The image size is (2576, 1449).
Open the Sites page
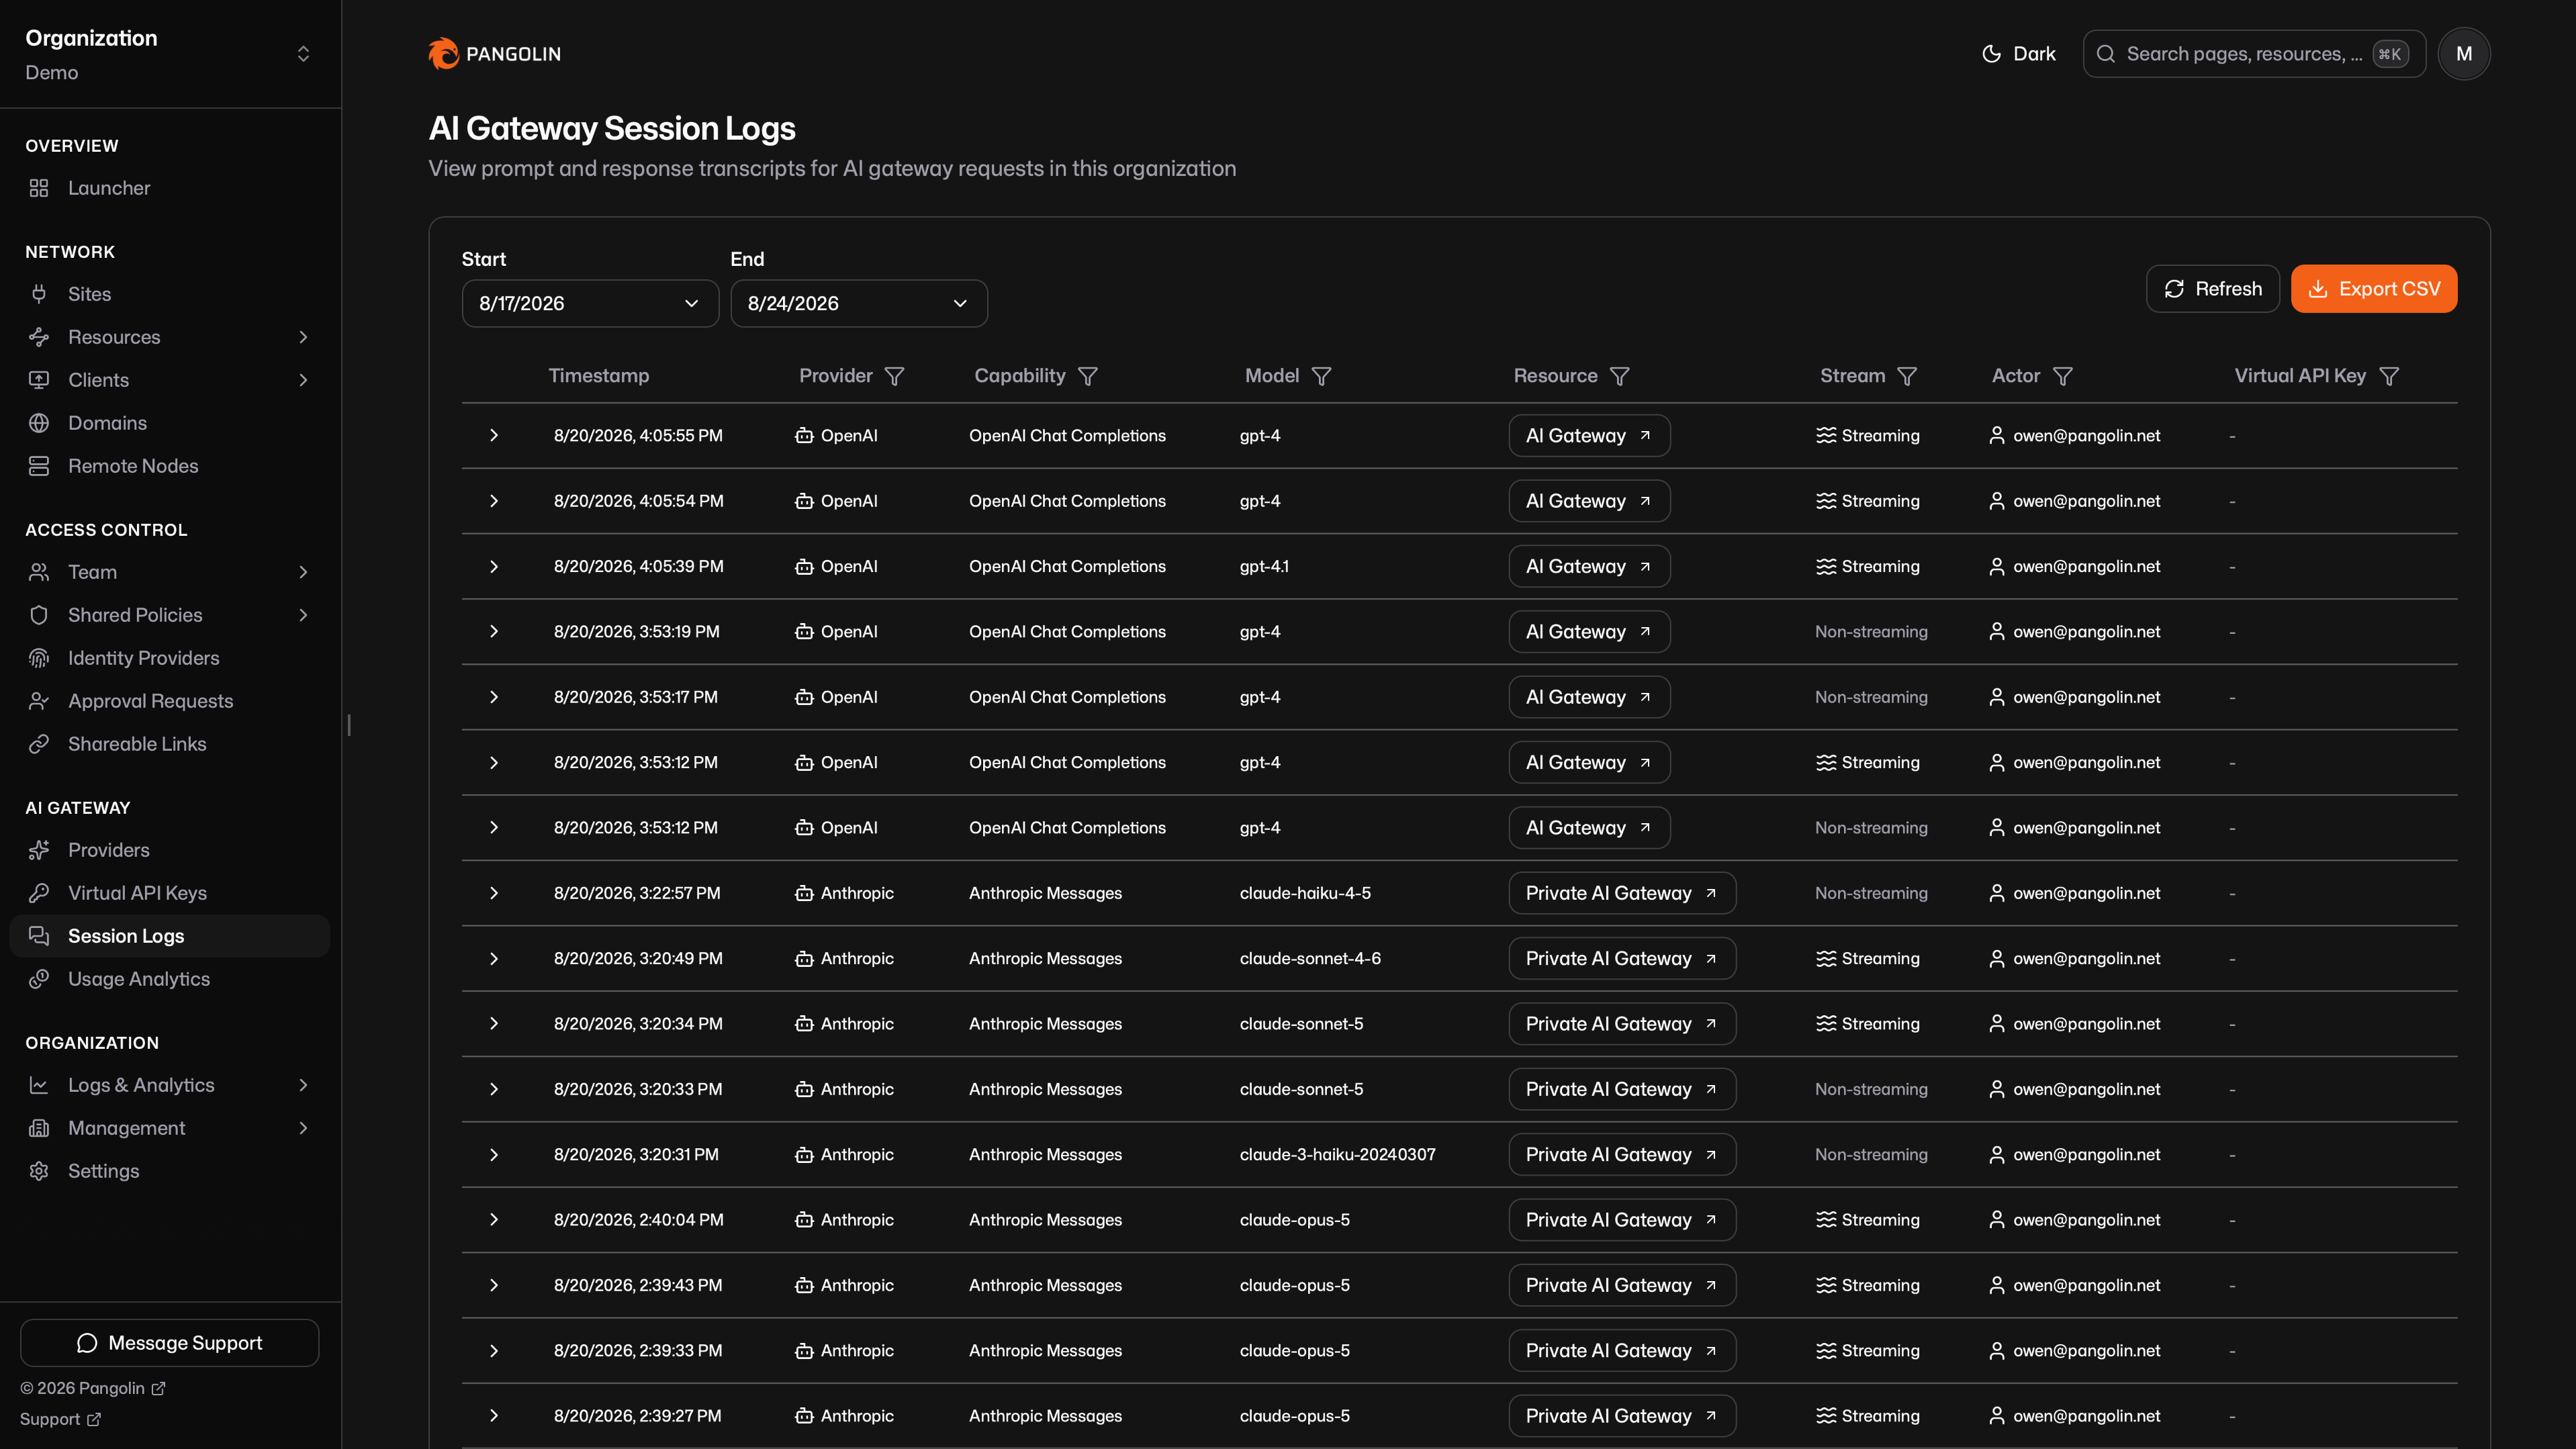tap(170, 294)
